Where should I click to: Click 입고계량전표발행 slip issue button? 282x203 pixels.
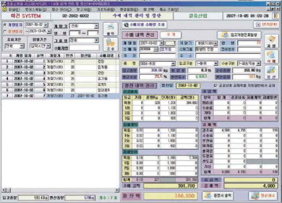[239, 35]
